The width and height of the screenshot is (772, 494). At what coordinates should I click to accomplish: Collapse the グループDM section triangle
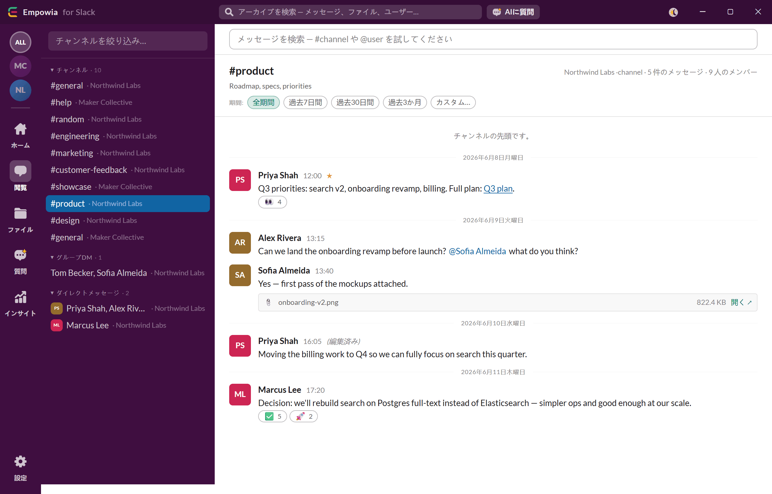point(52,257)
